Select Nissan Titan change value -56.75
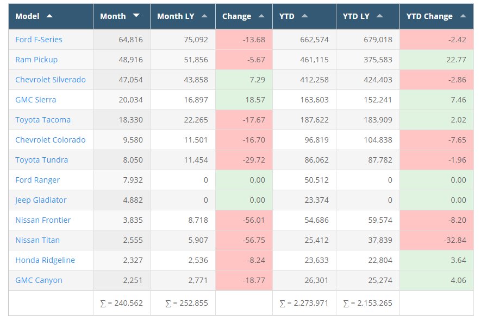The image size is (481, 316). 254,240
